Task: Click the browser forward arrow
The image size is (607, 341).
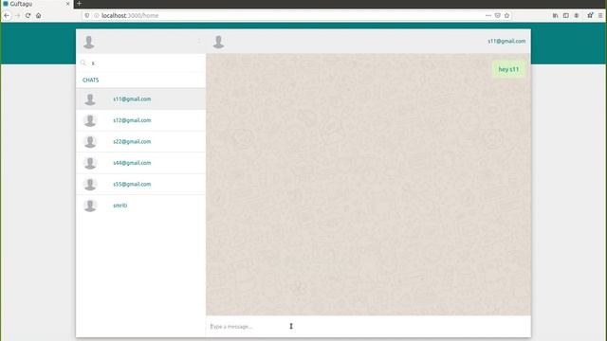Action: (x=17, y=15)
